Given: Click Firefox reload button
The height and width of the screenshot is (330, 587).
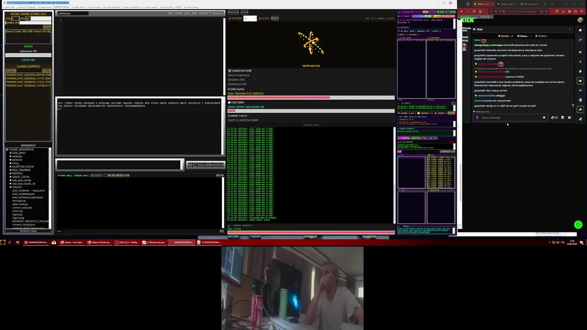Looking at the screenshot, I should point(474,11).
